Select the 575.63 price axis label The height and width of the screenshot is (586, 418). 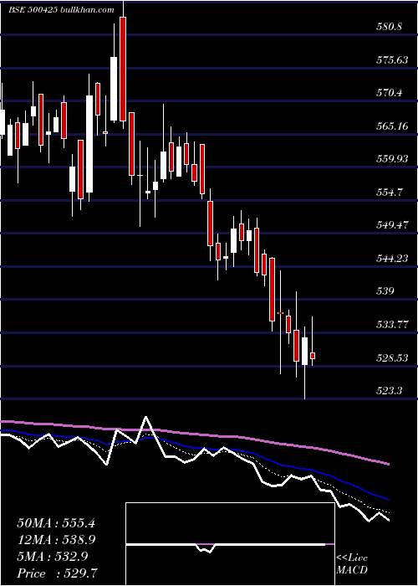391,59
